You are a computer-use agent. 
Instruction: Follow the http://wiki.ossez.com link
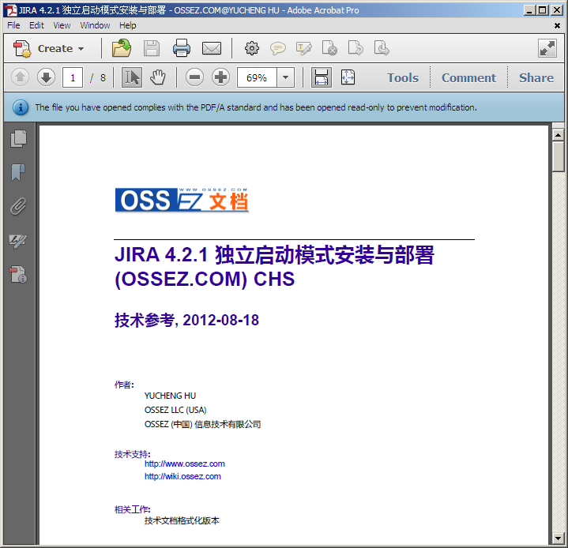tap(182, 476)
